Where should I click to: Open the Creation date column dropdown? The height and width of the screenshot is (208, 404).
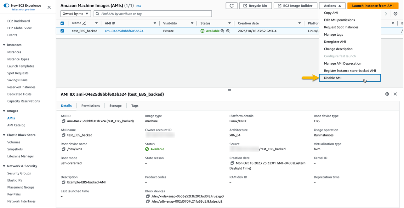(299, 23)
